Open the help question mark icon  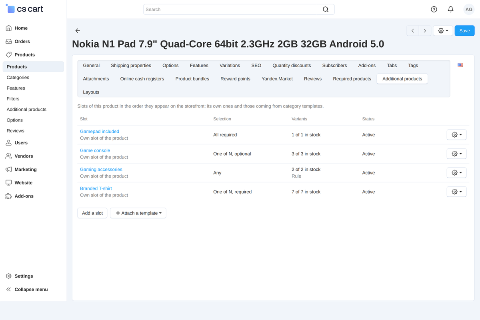[434, 9]
